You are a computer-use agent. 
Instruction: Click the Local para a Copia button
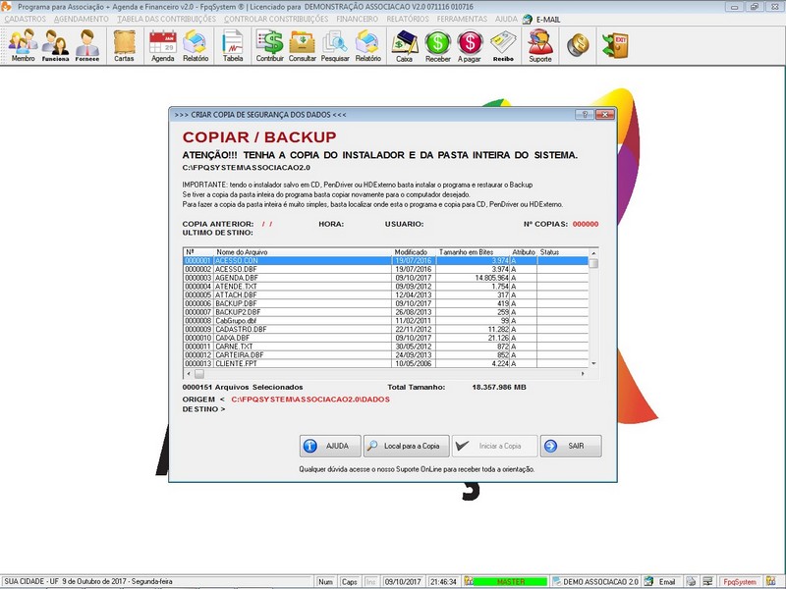(x=406, y=446)
